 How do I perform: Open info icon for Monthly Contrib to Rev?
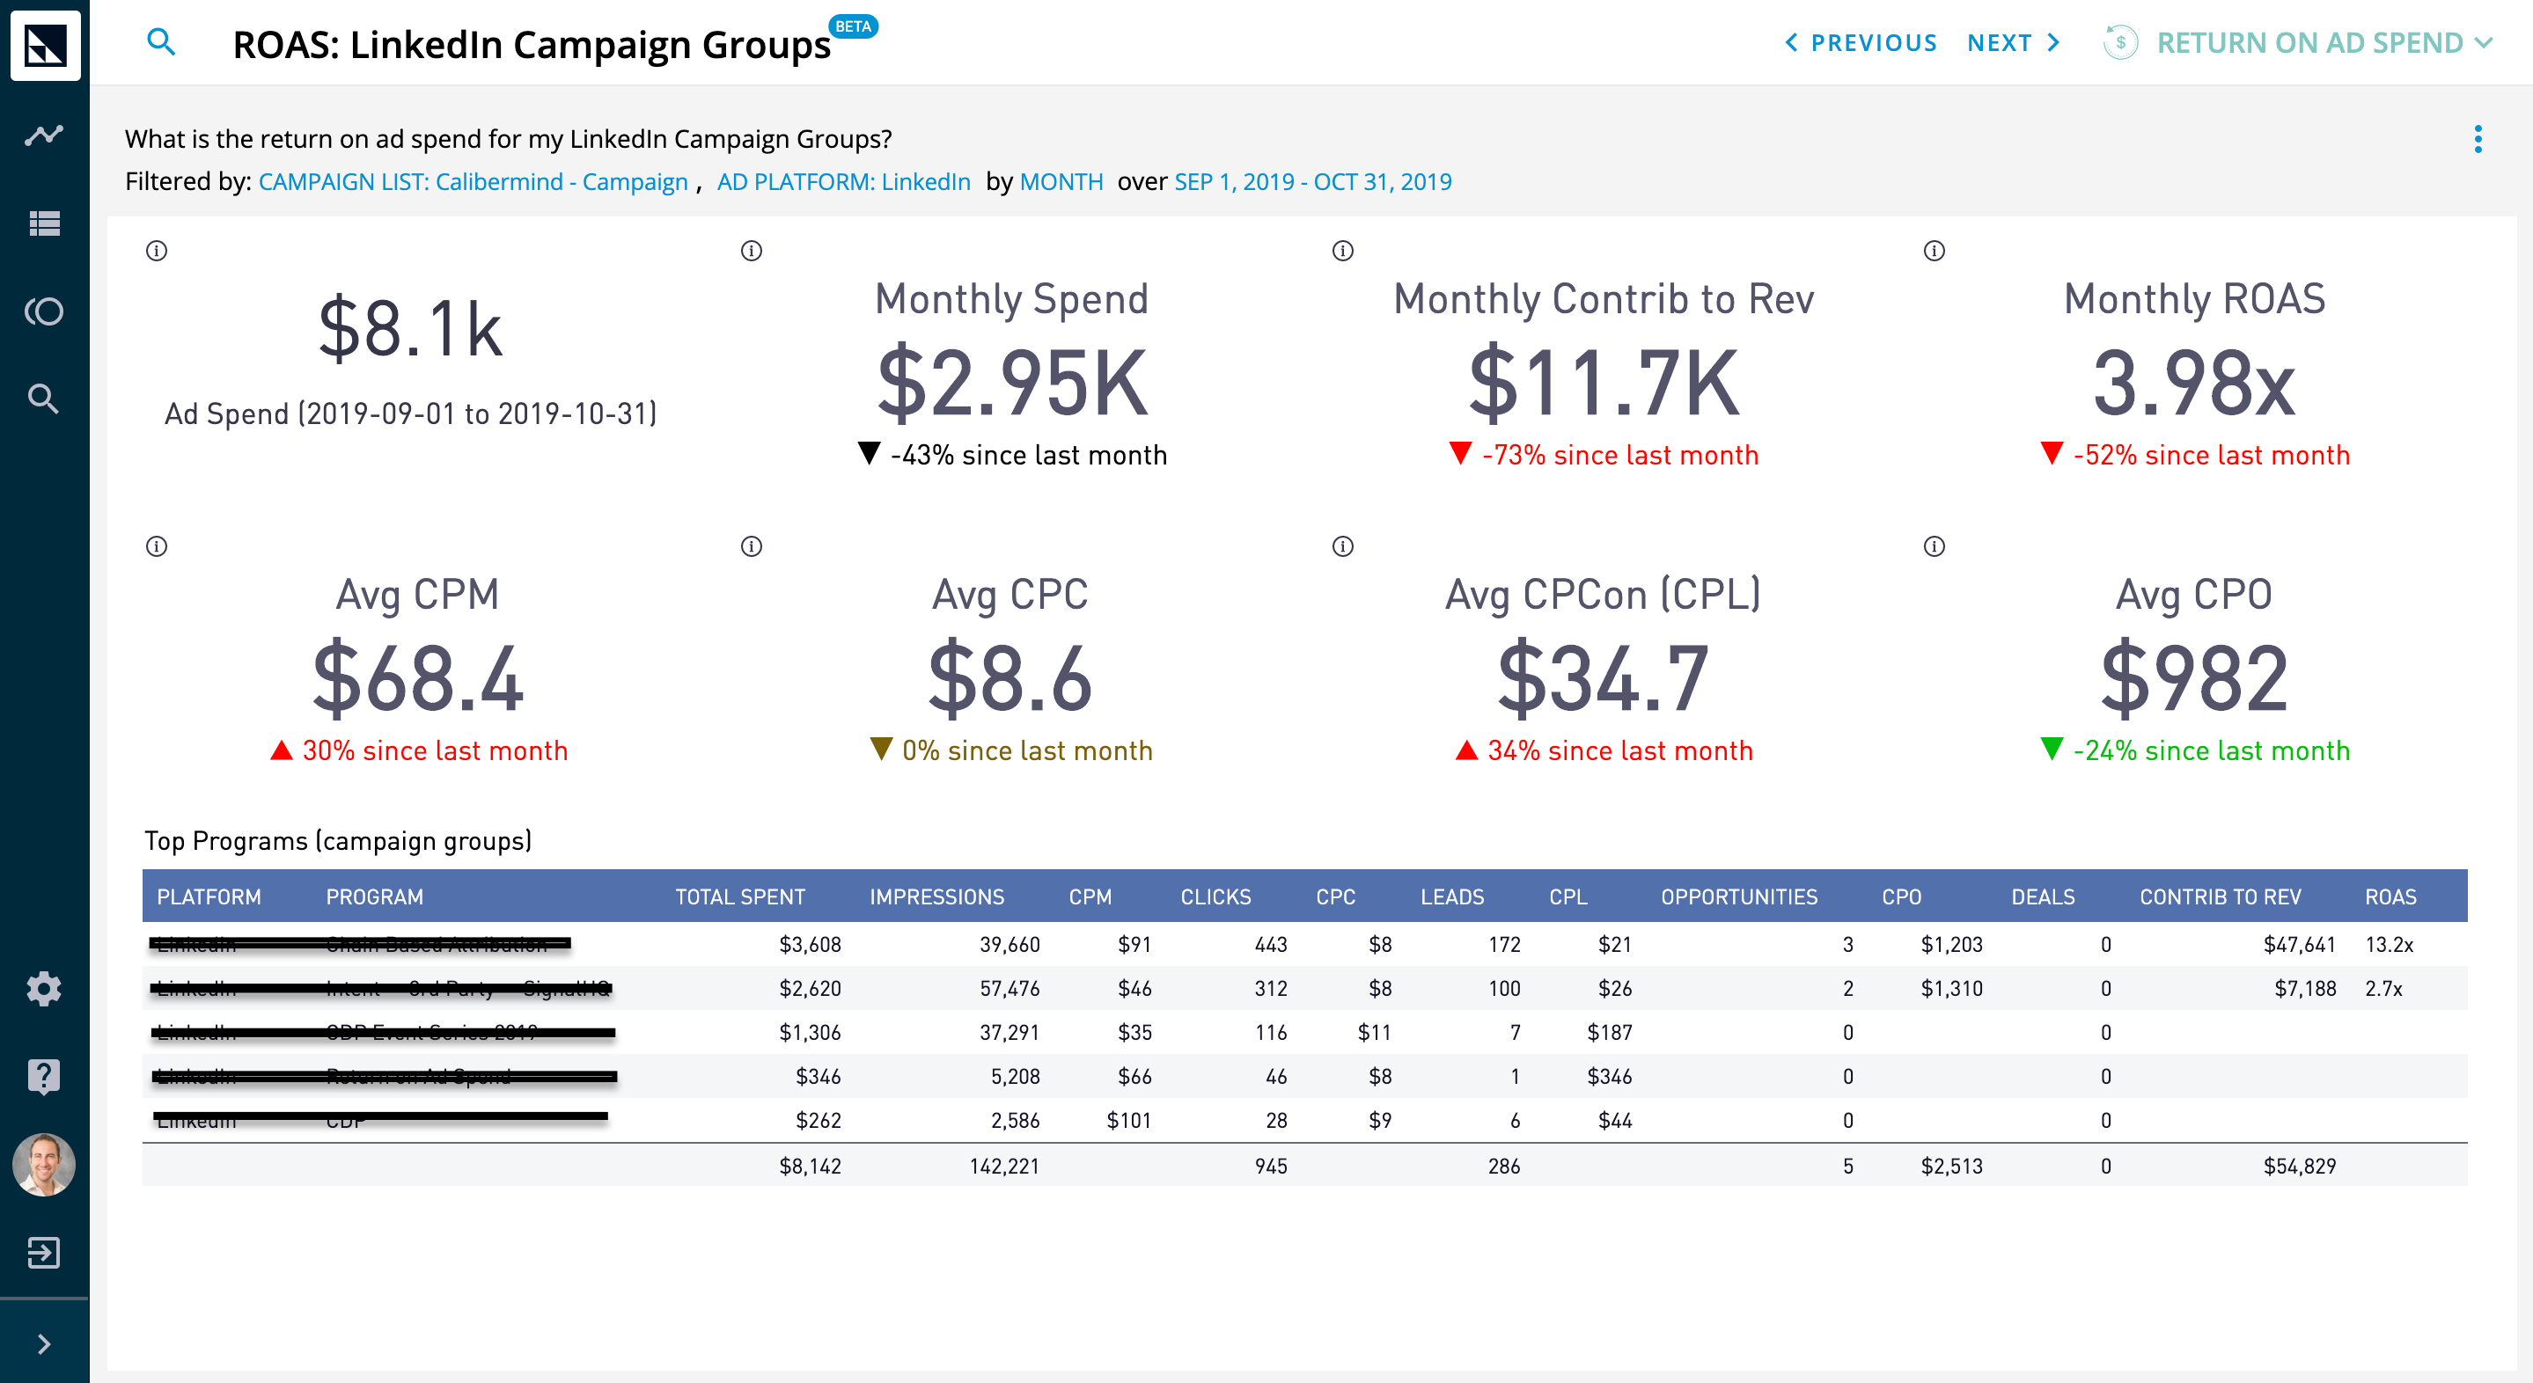[x=1343, y=251]
